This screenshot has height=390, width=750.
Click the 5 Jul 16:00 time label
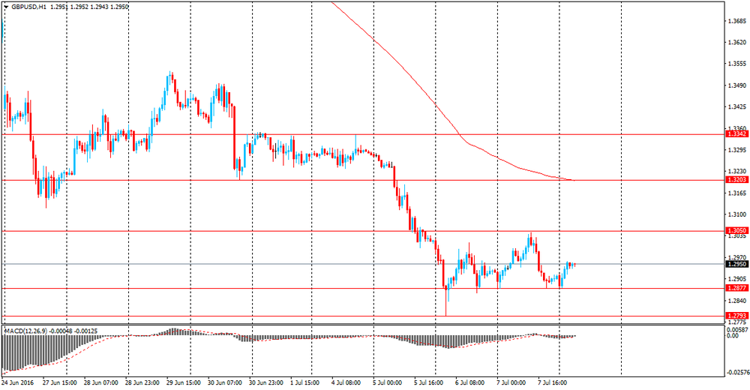429,382
